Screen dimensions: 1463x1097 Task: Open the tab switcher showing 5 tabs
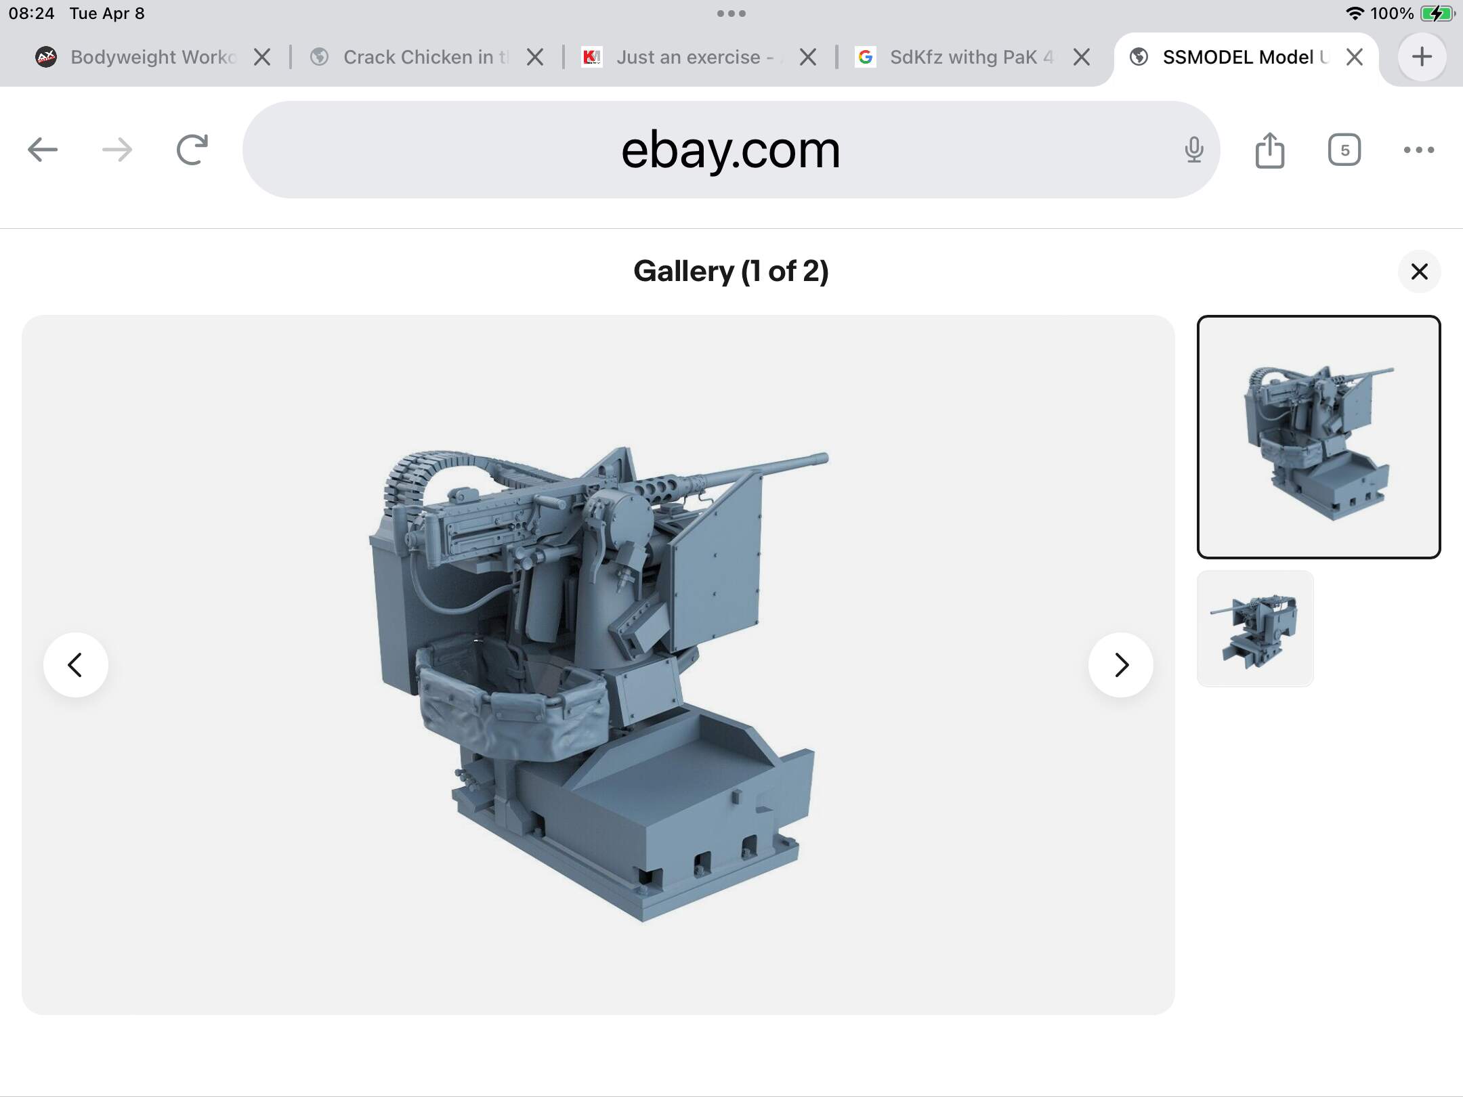(1344, 150)
